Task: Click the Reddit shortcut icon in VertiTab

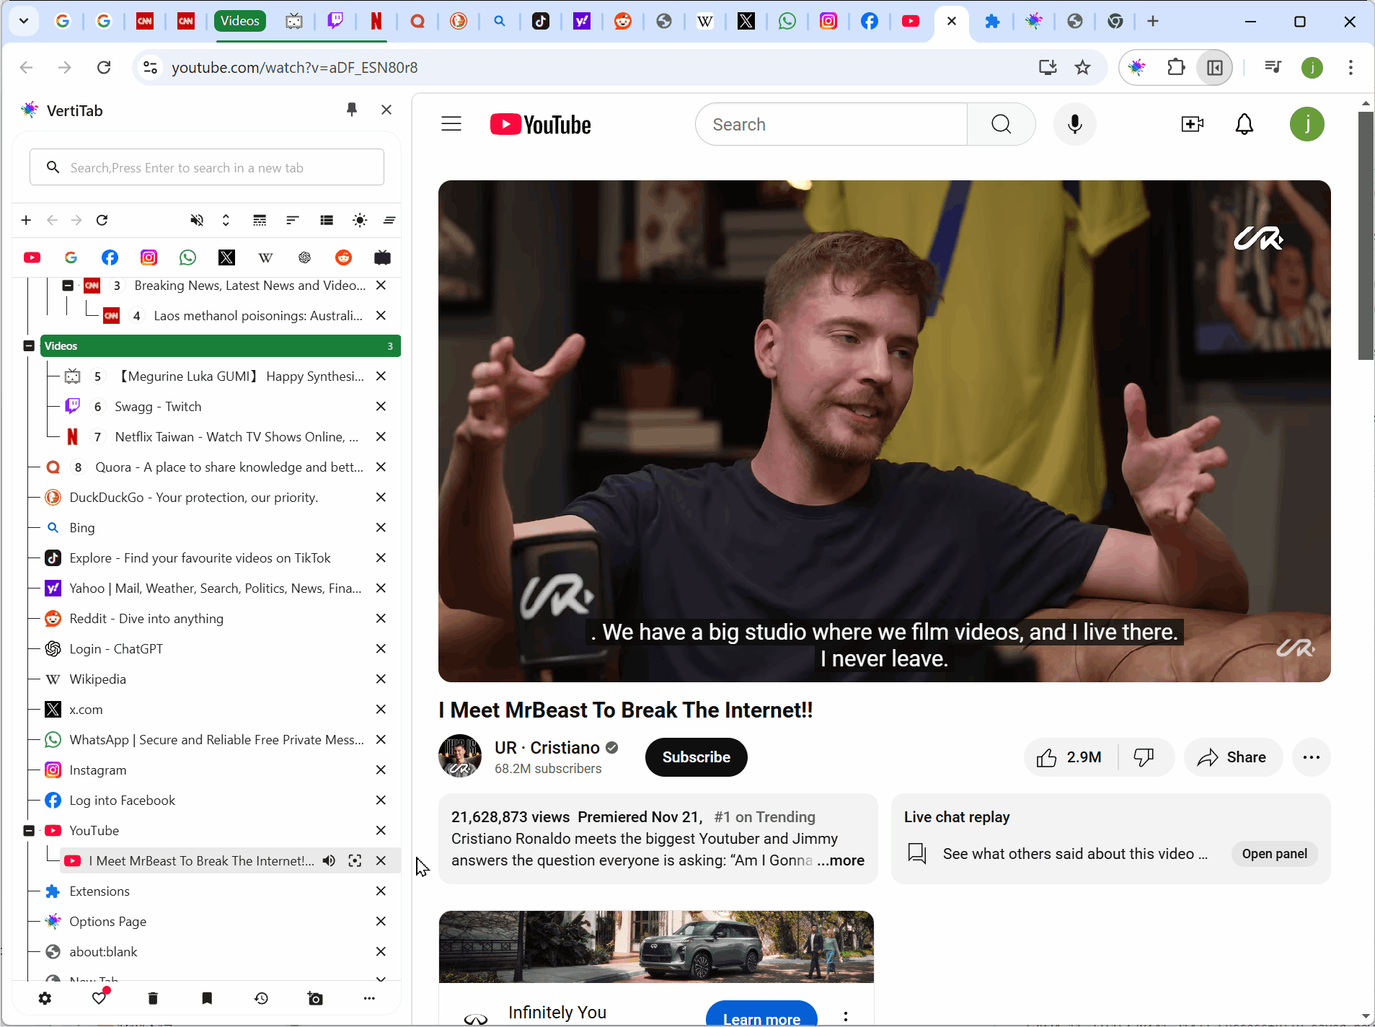Action: click(x=343, y=257)
